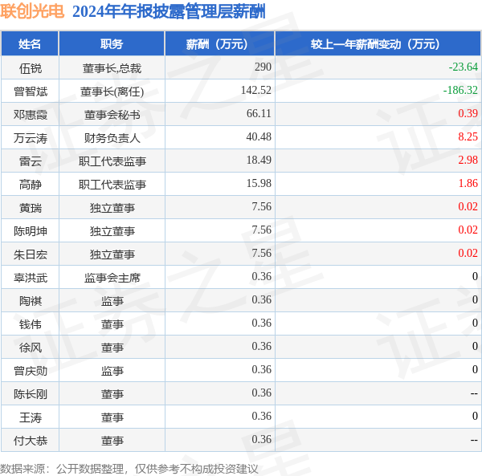482x476 pixels.
Task: Click 董事 in 付大恭's row
Action: point(112,441)
